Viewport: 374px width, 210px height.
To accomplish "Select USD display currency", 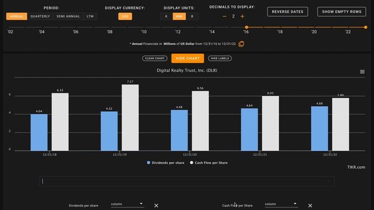I will (x=125, y=16).
